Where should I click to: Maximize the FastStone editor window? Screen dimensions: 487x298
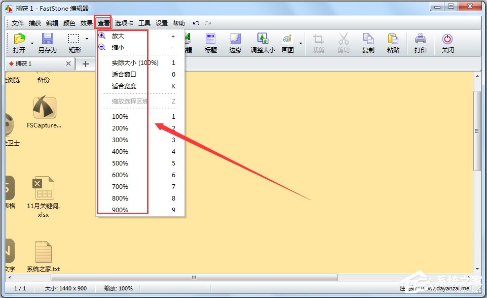click(x=451, y=6)
